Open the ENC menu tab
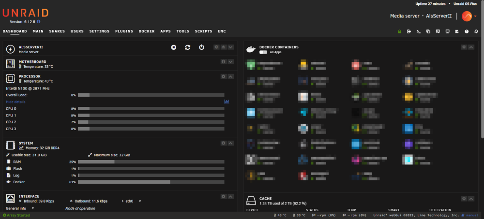Image resolution: width=484 pixels, height=219 pixels. click(222, 31)
